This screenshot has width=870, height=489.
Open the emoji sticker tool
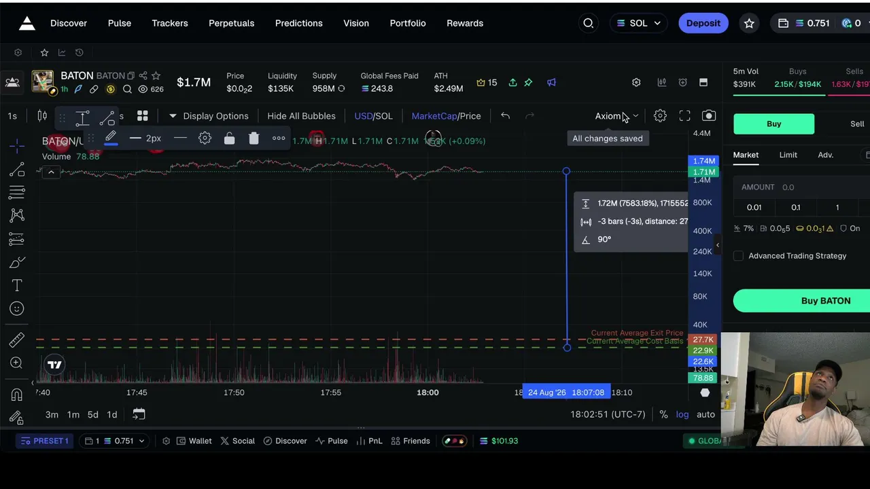[17, 308]
